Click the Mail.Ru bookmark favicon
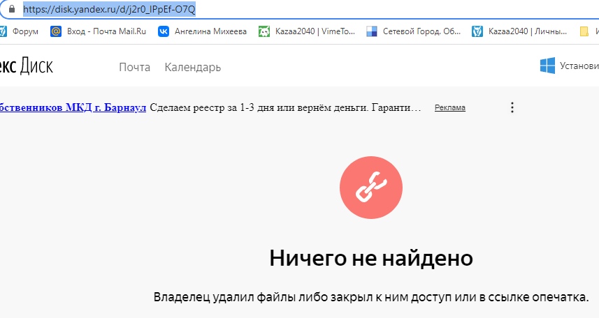Screen dimensions: 599x318 (x=56, y=31)
